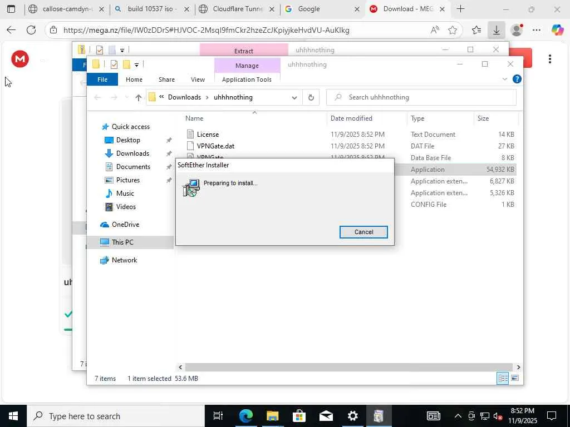Click the Manage contextual tab

pyautogui.click(x=247, y=66)
